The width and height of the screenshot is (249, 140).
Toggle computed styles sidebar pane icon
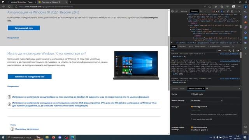238,51
